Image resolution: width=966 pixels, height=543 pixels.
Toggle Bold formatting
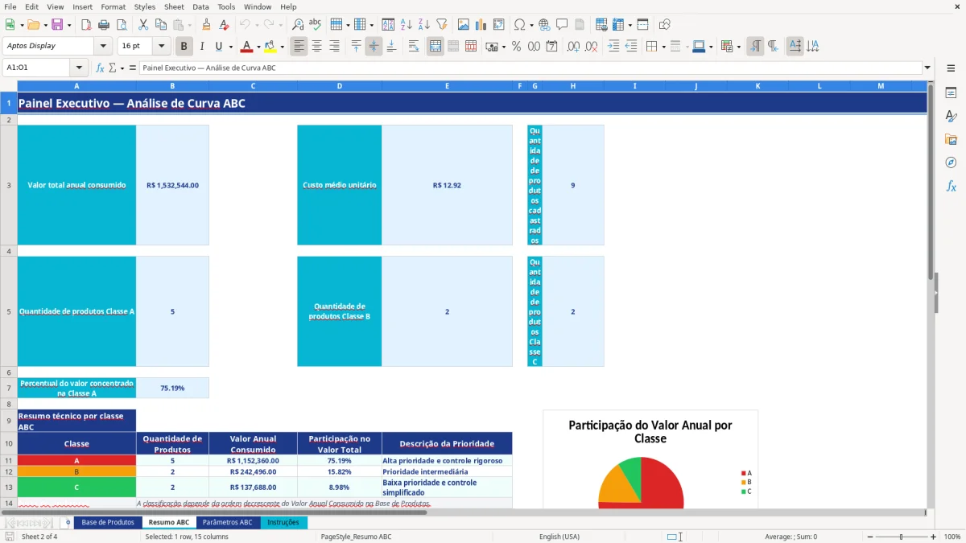[184, 47]
